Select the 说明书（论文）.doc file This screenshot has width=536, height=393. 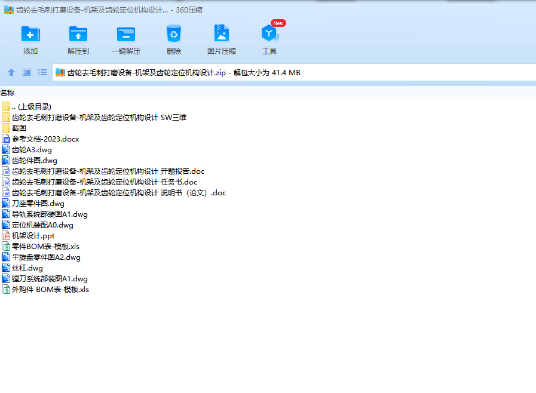click(x=114, y=193)
